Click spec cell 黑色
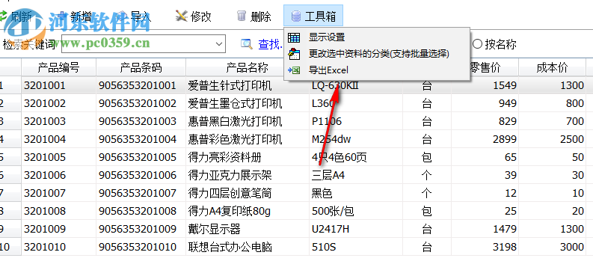 (x=355, y=193)
